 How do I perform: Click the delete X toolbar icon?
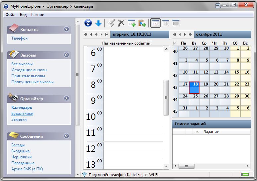[121, 23]
